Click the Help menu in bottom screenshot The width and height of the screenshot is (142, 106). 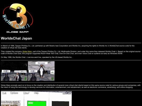[x=36, y=93]
